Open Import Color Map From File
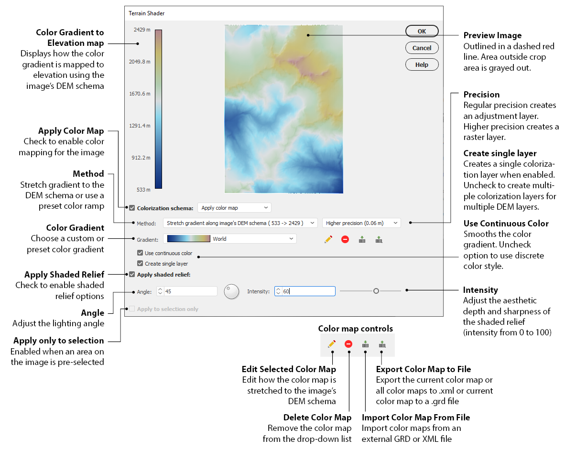The height and width of the screenshot is (450, 576). coord(362,239)
